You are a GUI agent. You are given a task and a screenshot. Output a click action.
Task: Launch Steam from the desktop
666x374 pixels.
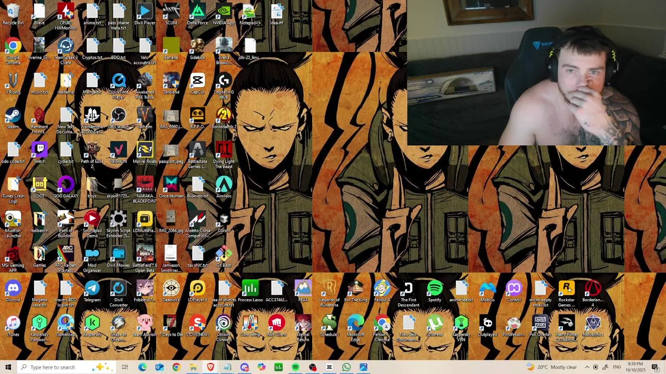coord(13,118)
